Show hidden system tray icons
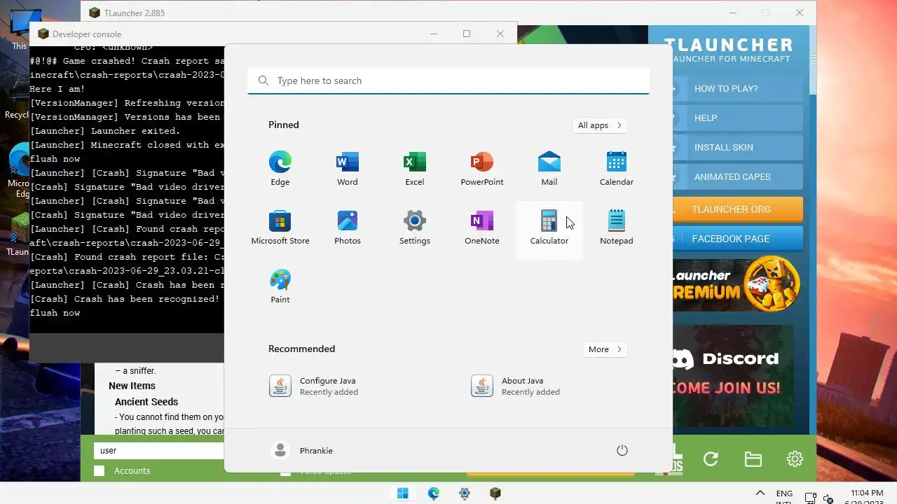 760,493
